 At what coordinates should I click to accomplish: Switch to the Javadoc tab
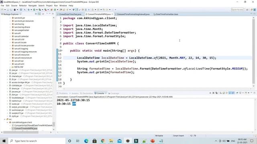(74, 93)
